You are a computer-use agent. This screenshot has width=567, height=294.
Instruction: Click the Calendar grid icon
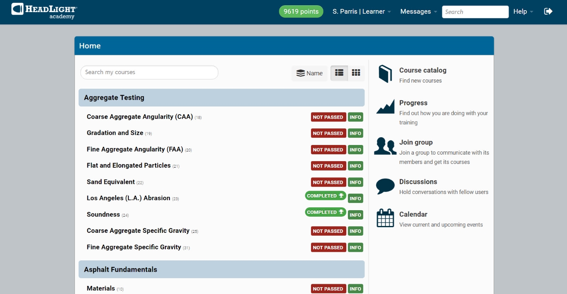pyautogui.click(x=385, y=218)
